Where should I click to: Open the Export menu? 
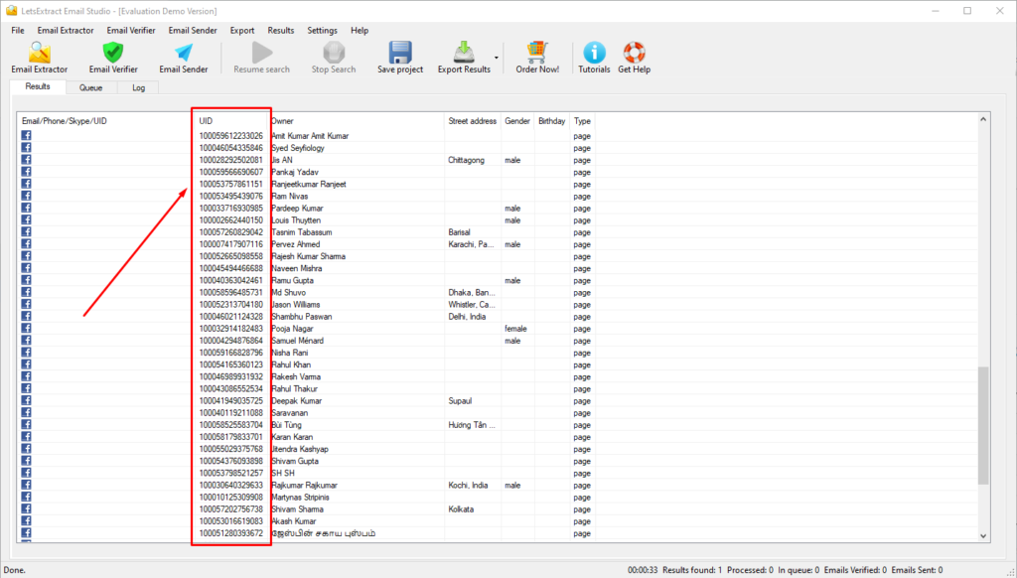(x=242, y=31)
